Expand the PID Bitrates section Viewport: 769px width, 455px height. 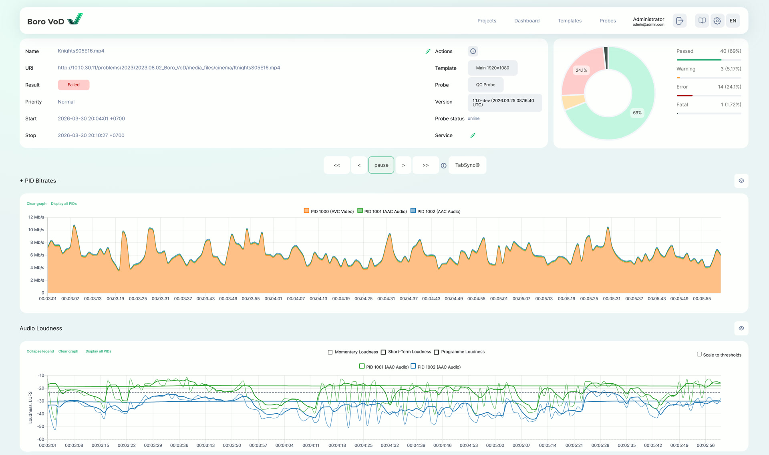(x=38, y=181)
